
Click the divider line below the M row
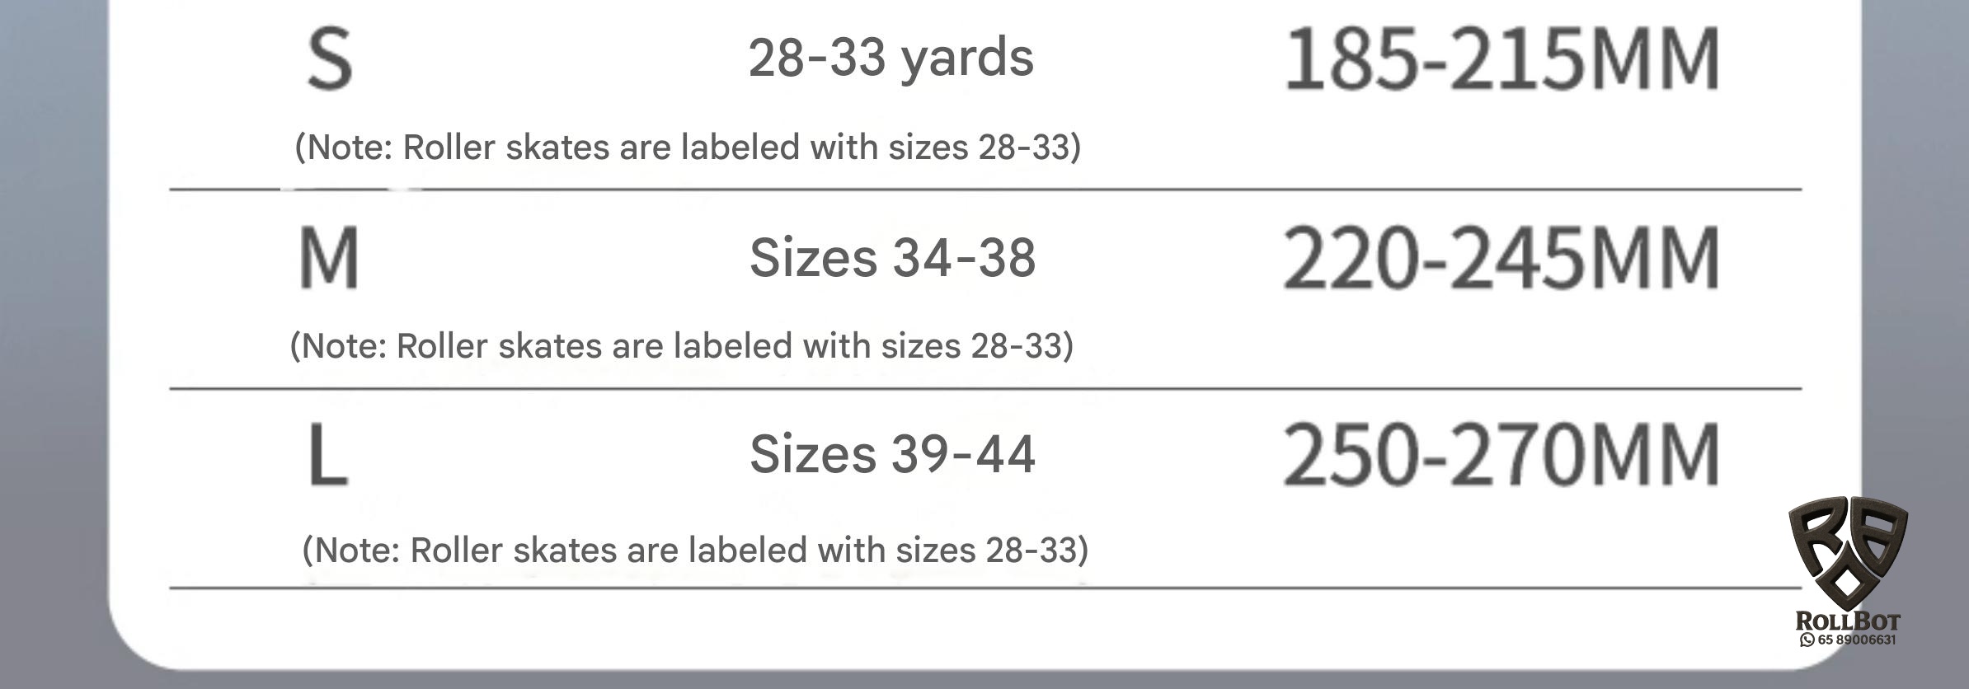[985, 388]
